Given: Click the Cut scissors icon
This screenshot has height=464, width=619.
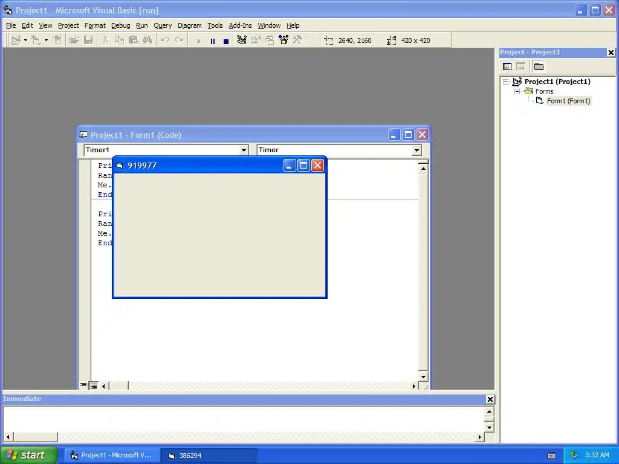Looking at the screenshot, I should tap(105, 40).
